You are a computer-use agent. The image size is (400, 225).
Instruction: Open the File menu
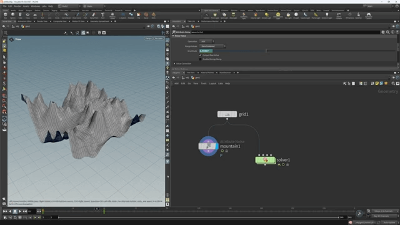point(4,6)
